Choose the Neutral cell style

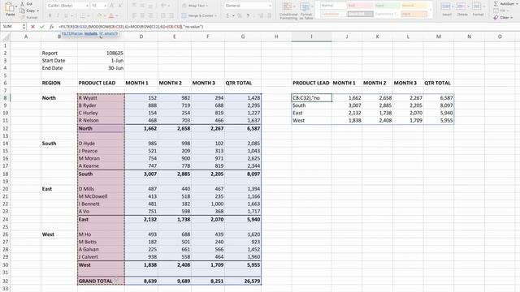pyautogui.click(x=414, y=6)
